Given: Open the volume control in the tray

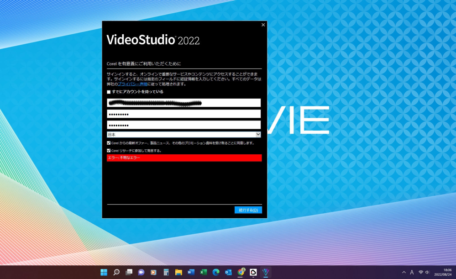Looking at the screenshot, I should 428,272.
